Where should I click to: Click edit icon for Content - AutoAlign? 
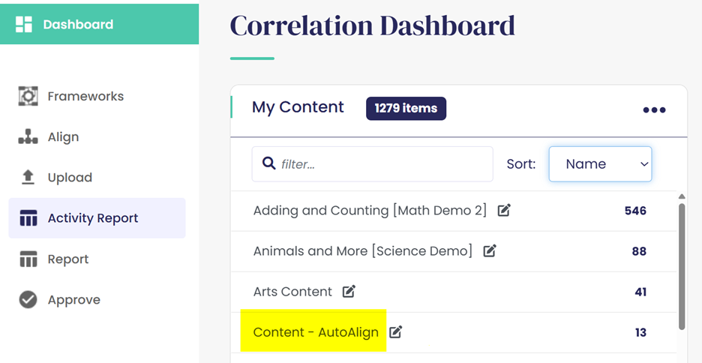click(x=395, y=332)
